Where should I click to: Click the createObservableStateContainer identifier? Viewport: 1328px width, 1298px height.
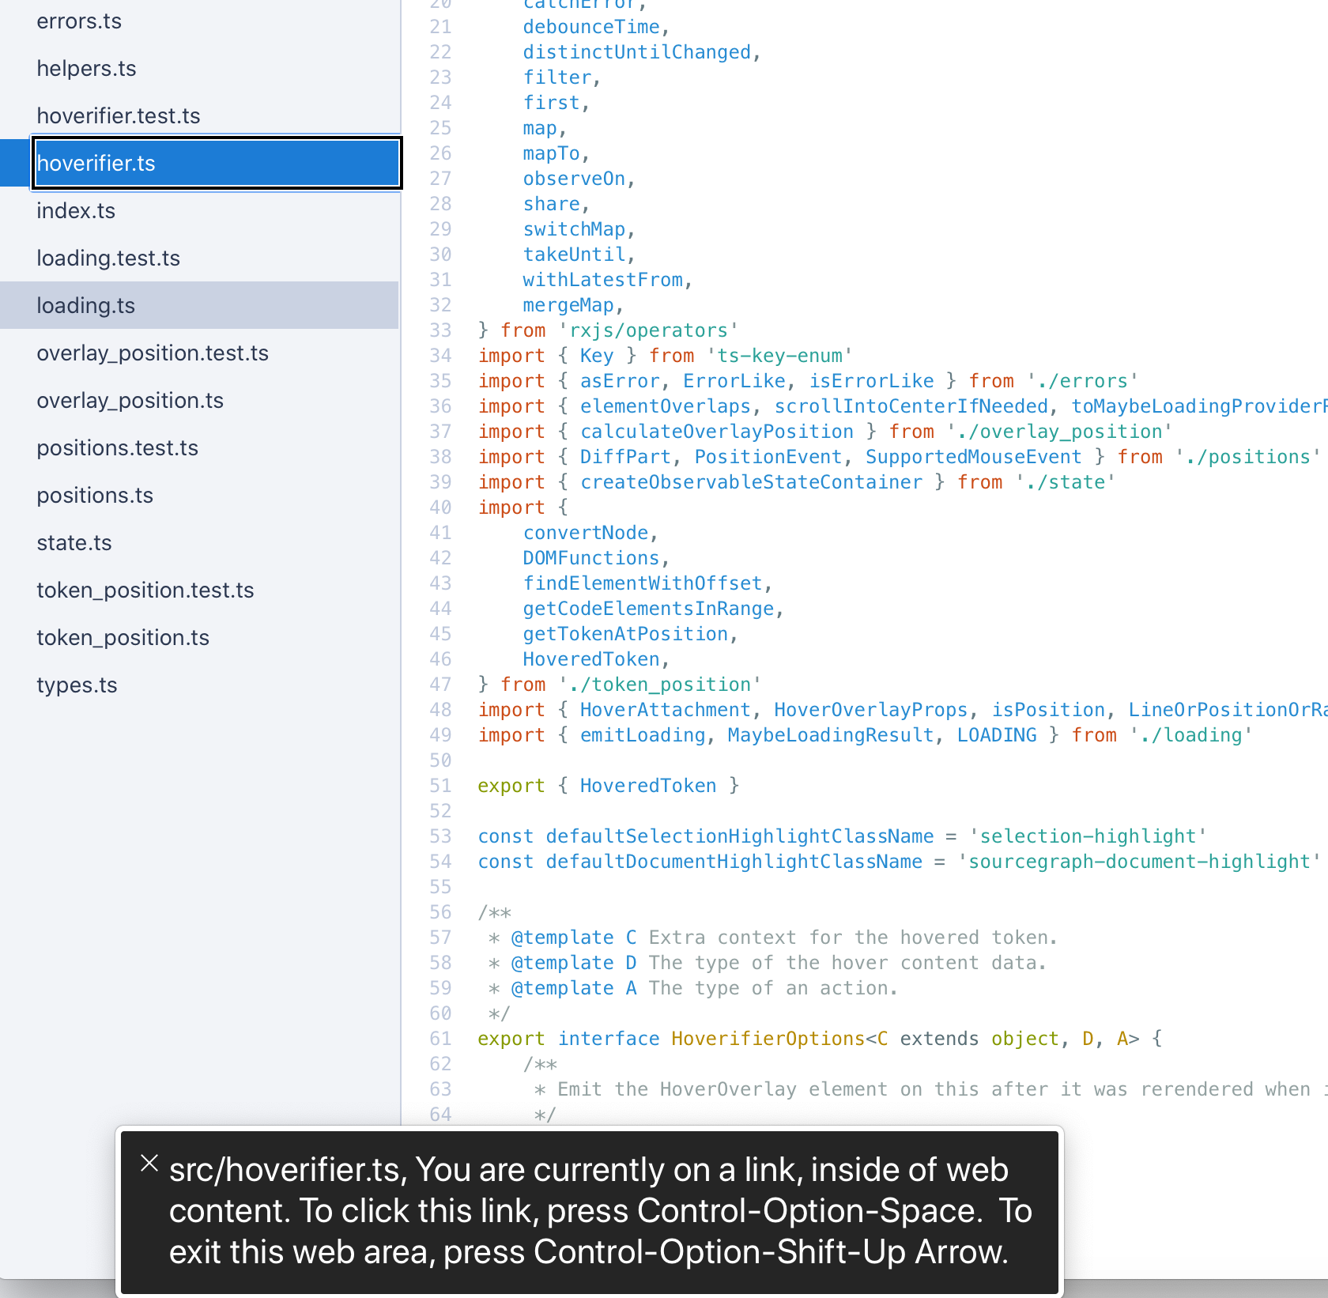pyautogui.click(x=751, y=482)
